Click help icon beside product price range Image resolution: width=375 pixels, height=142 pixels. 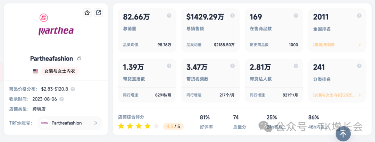coord(73,89)
